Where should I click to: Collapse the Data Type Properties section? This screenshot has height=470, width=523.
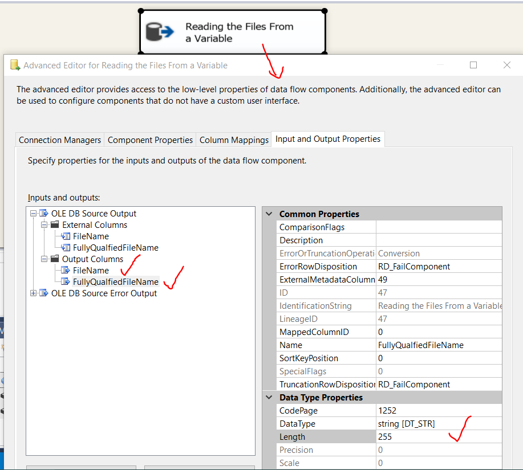tap(269, 397)
